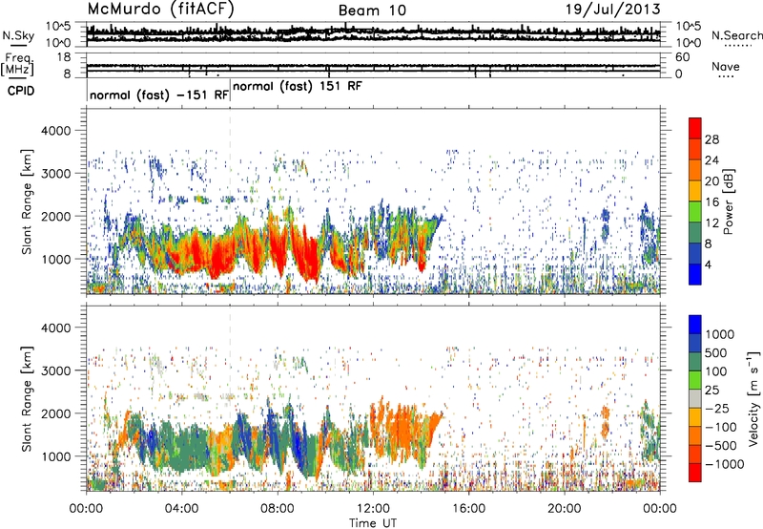The width and height of the screenshot is (763, 529).
Task: Click the "08:00" time tick label
Action: point(278,509)
